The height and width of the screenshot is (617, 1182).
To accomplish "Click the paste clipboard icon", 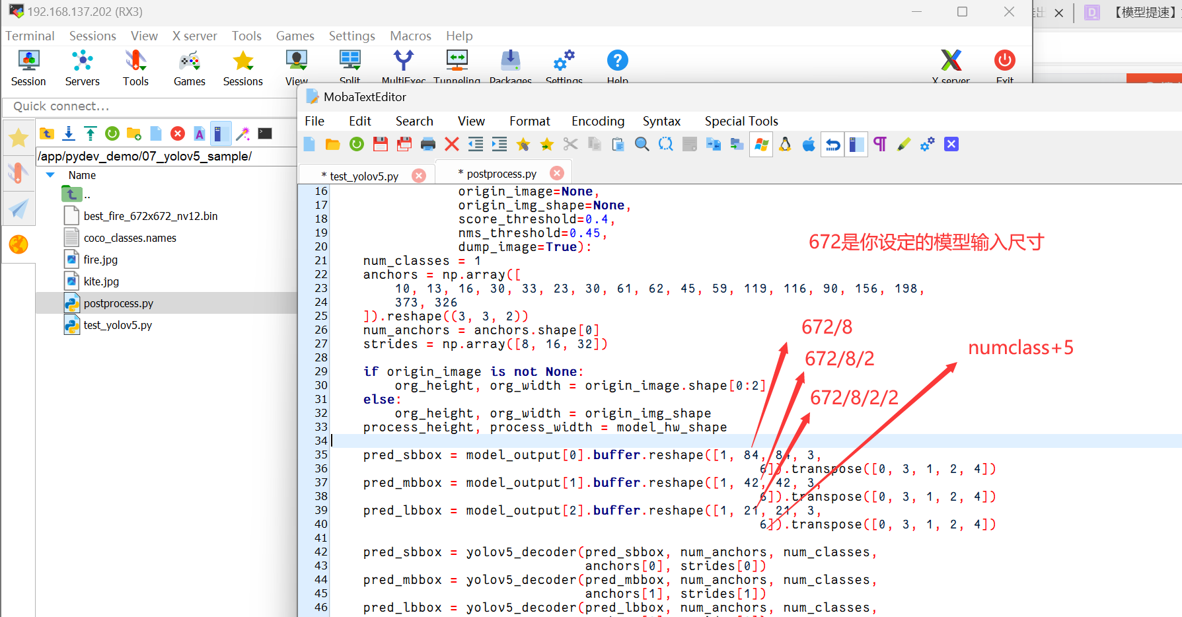I will [x=618, y=144].
